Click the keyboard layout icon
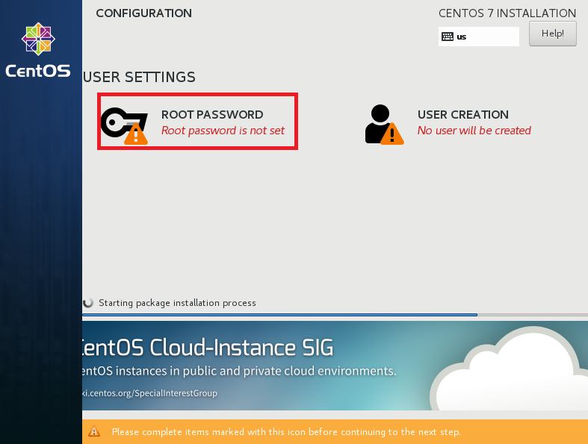The height and width of the screenshot is (444, 588). (448, 37)
